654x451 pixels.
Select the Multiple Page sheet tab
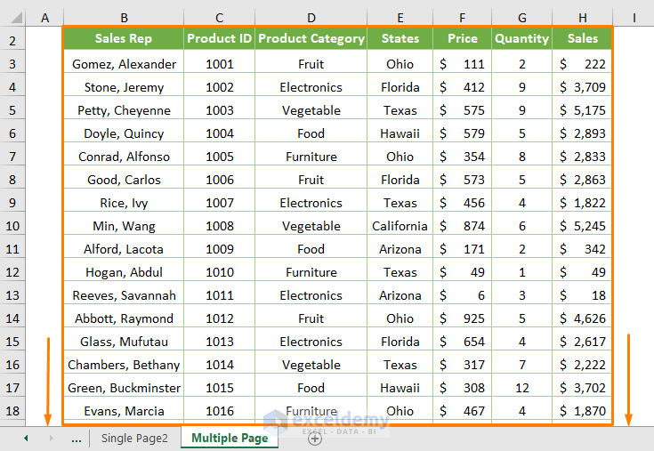pyautogui.click(x=230, y=439)
